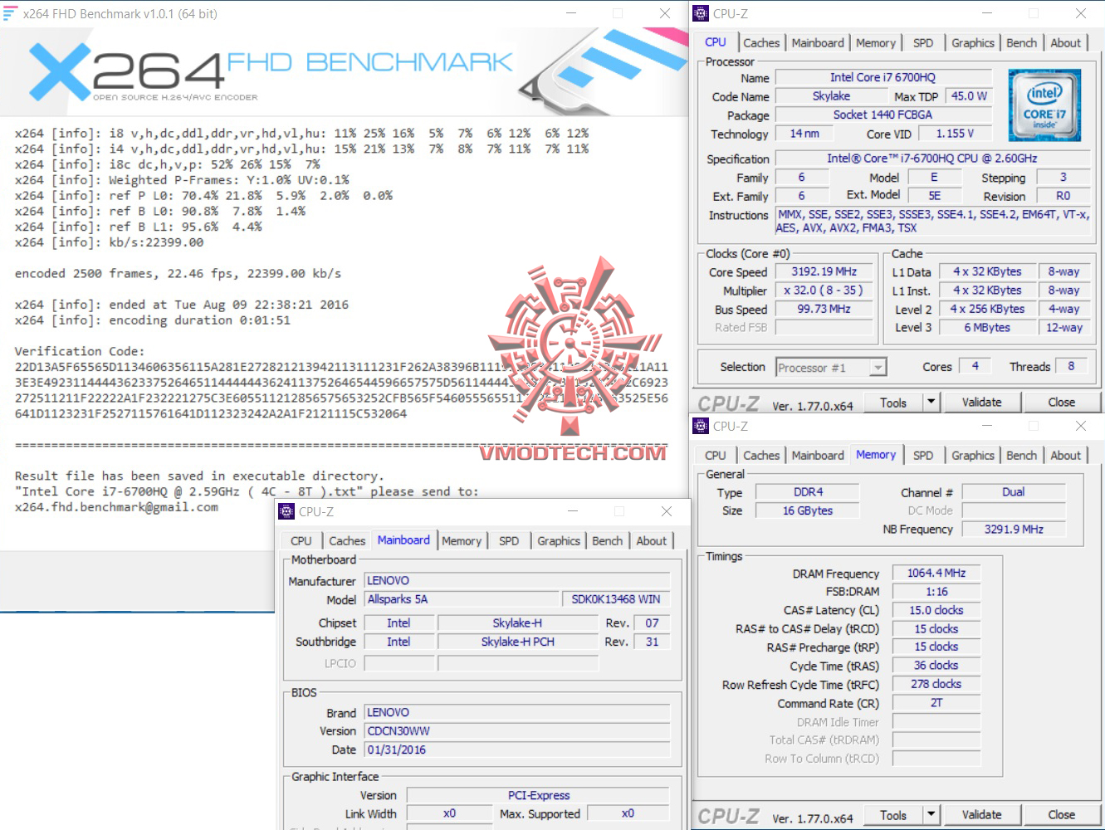Click the email 'x264.fhd.benchmark@gmail.com' in the benchmark output

pos(116,507)
